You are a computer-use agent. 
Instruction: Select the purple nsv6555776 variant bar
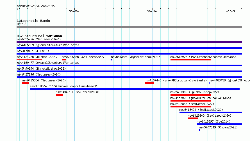click(129, 42)
